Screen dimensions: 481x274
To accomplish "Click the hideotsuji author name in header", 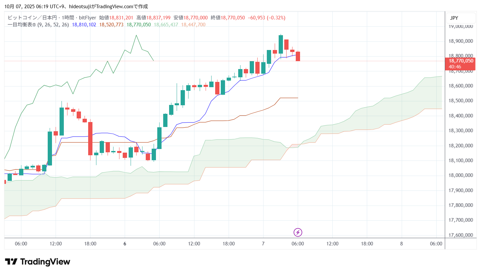I will tap(81, 7).
